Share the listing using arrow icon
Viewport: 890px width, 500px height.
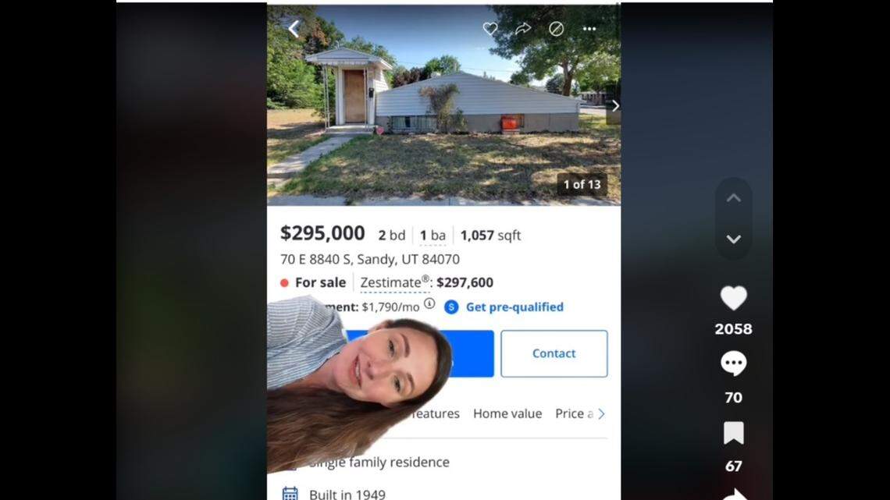523,28
